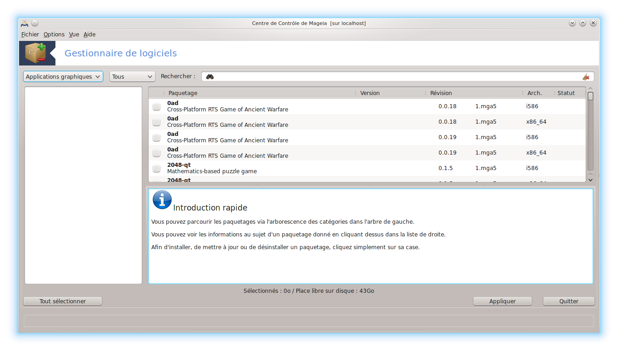Click the Introduction rapide heading
The height and width of the screenshot is (351, 618).
pyautogui.click(x=210, y=208)
